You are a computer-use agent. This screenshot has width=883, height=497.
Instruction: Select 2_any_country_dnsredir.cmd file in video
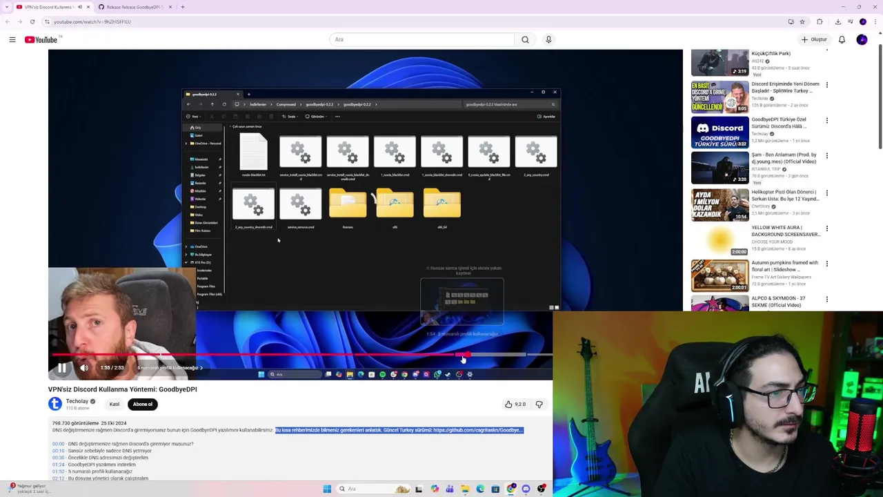click(253, 207)
